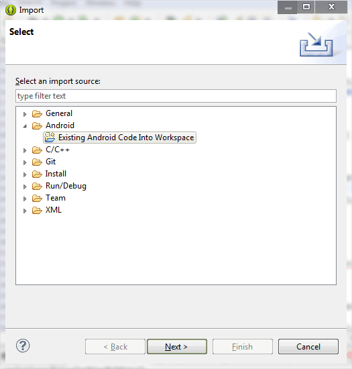Maximize the Import dialog window
The height and width of the screenshot is (369, 352).
[x=306, y=7]
